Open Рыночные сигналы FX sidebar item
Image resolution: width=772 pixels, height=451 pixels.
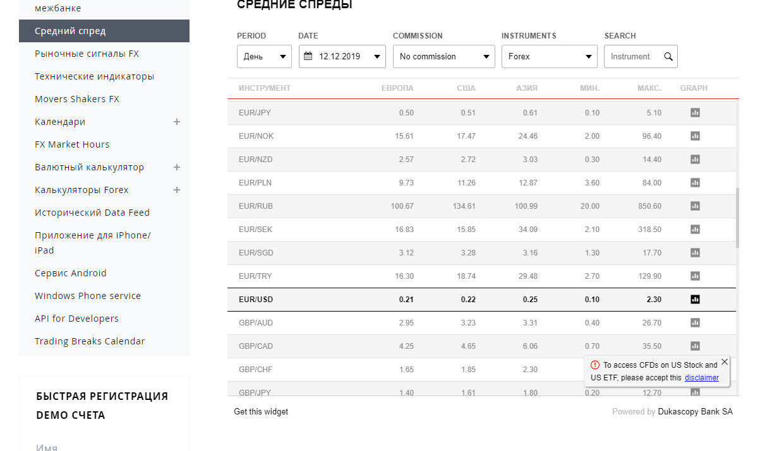pyautogui.click(x=87, y=54)
